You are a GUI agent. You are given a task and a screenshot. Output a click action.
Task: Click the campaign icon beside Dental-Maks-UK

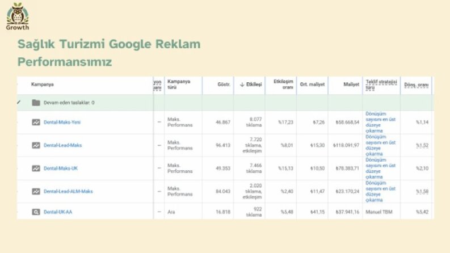(36, 168)
